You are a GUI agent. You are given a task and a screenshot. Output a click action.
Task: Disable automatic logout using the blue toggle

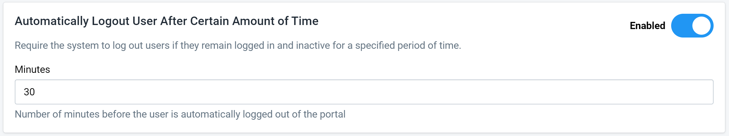[x=692, y=26]
